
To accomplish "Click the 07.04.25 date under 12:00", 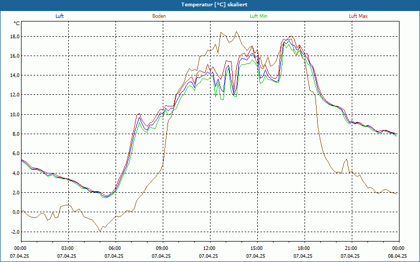I will (208, 256).
